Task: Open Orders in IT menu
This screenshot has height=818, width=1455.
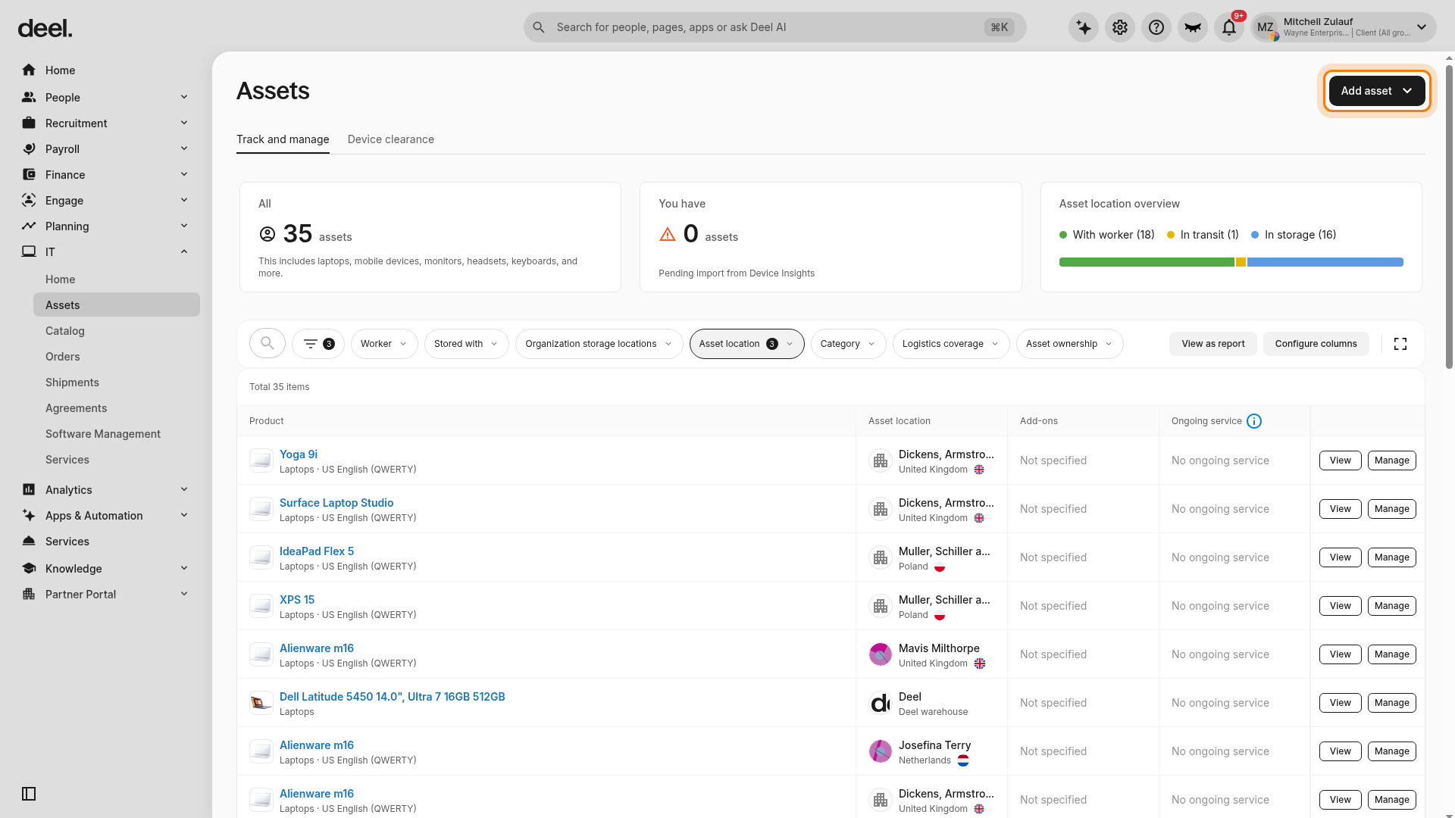Action: 63,357
